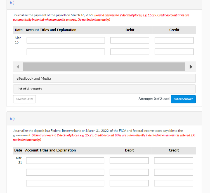Click the 'Attempts: 0 of 2 used' text

click(x=154, y=99)
